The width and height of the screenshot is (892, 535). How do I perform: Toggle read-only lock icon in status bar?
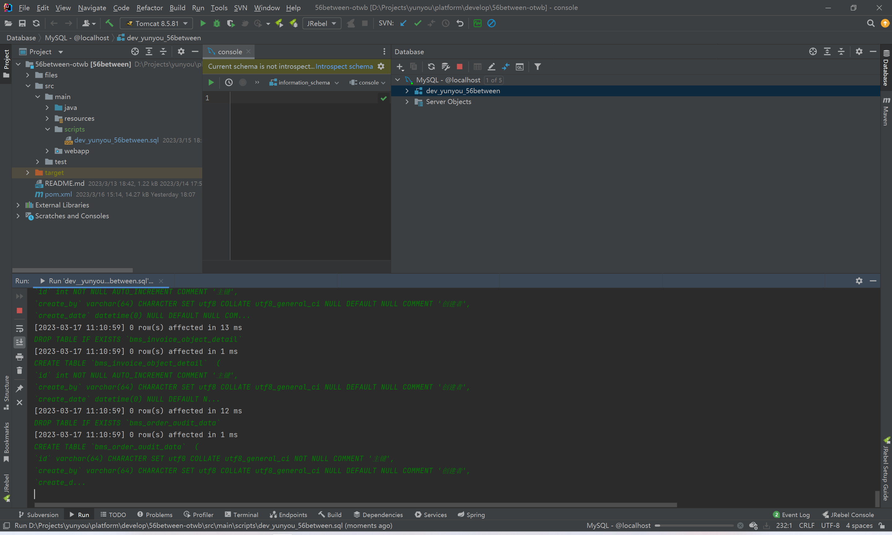point(881,526)
